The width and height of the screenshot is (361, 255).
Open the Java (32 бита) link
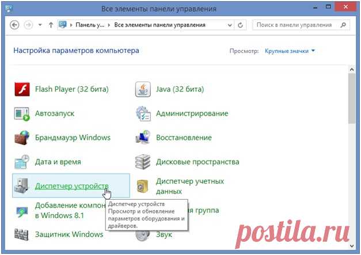point(180,89)
